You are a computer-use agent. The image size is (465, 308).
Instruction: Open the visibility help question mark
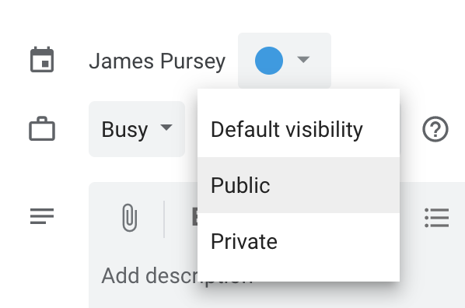point(435,129)
